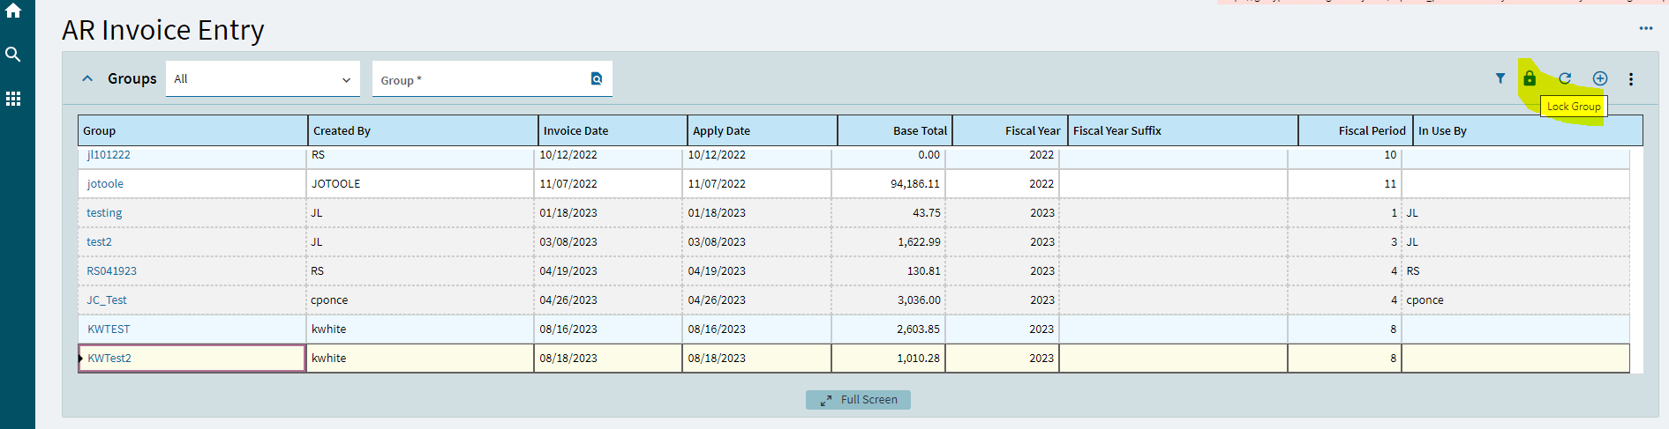
Task: Open the JC_Test group link
Action: click(107, 300)
